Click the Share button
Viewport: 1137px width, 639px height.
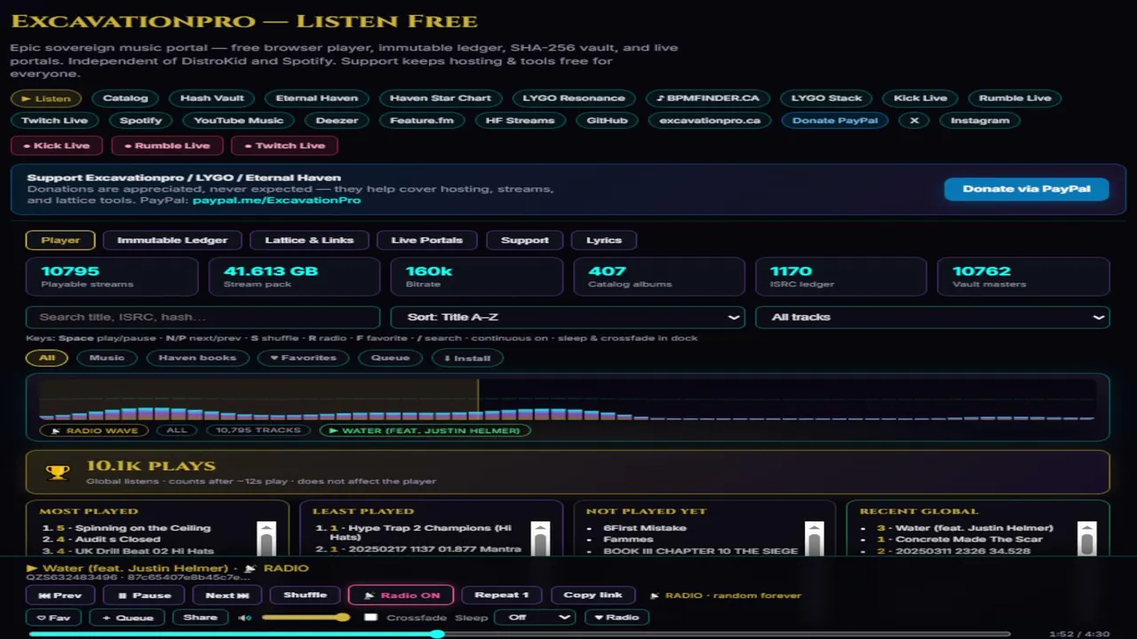[x=201, y=618]
